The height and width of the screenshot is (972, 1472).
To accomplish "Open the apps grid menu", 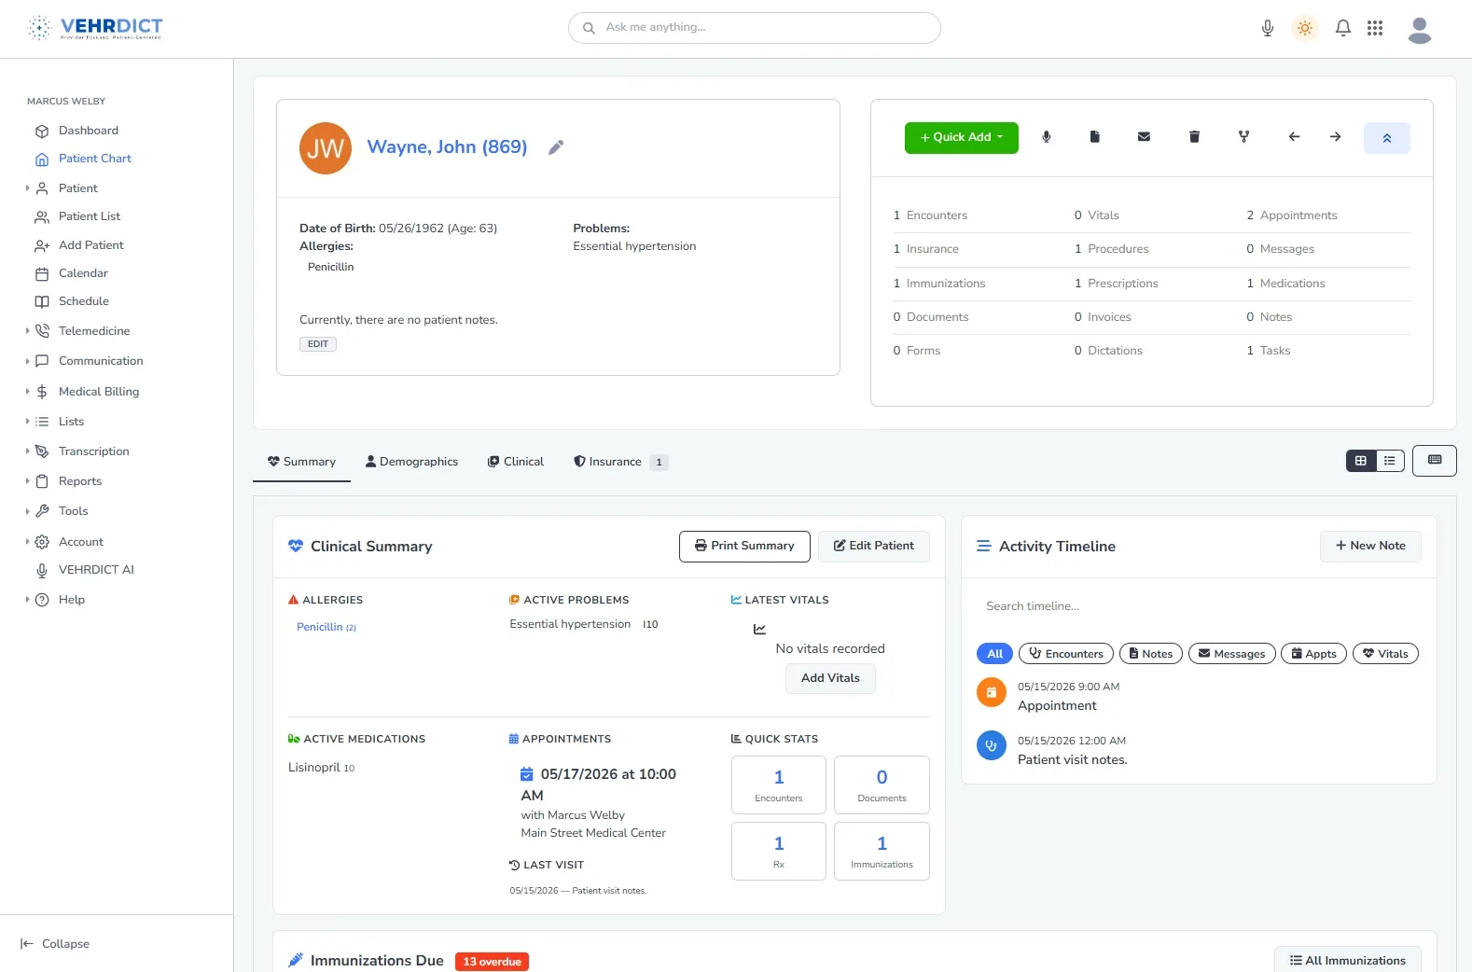I will point(1374,28).
